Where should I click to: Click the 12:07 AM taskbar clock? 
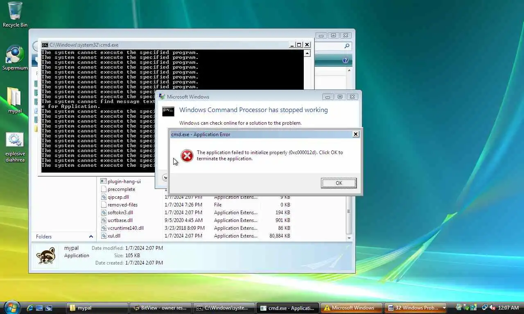(508, 308)
